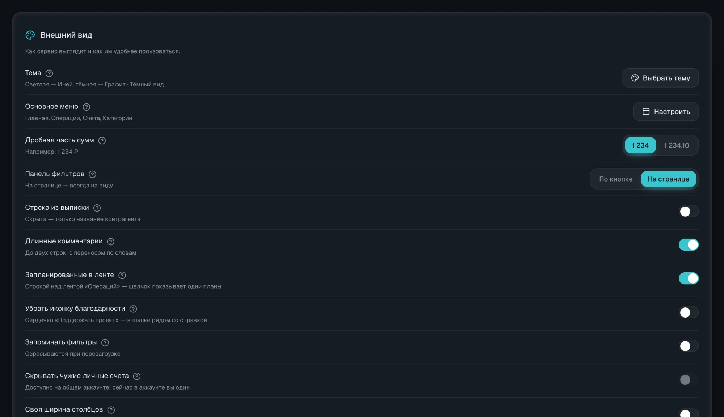This screenshot has height=417, width=724.
Task: Switch filter panel to По кнопке
Action: pos(615,179)
